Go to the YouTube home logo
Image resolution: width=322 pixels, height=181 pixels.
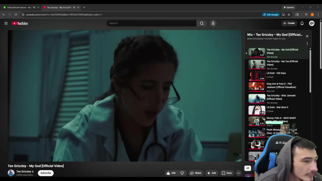point(20,23)
